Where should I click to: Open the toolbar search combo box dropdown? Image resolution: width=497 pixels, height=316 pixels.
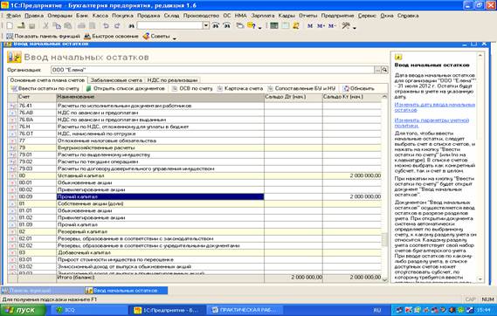(x=206, y=25)
